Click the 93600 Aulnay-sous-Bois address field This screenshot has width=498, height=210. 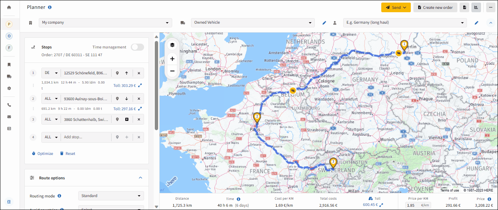(x=86, y=99)
